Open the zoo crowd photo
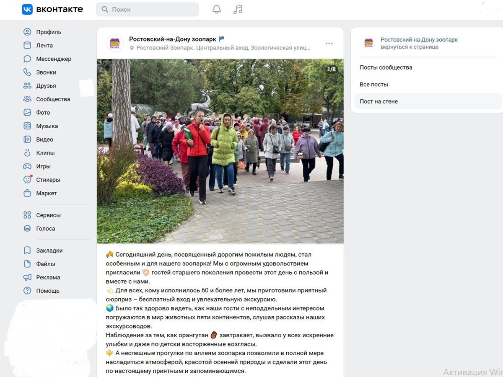This screenshot has height=377, width=503. pyautogui.click(x=220, y=151)
